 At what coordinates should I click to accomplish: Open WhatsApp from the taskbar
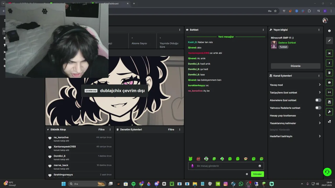[241, 184]
